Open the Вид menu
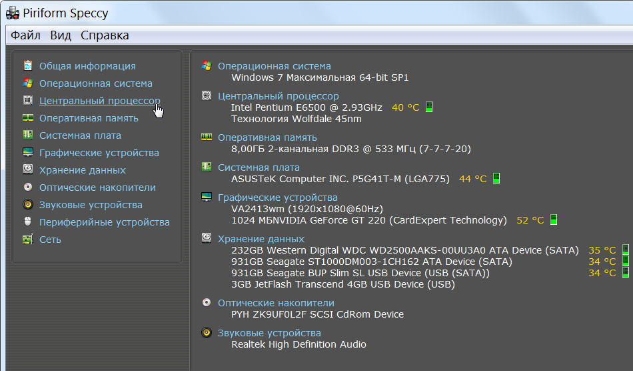Viewport: 633px width, 371px height. click(x=61, y=35)
